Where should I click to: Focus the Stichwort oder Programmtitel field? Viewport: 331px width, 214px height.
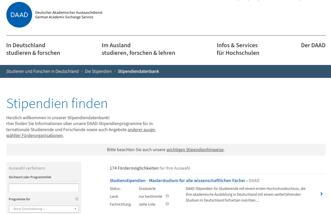point(44,188)
